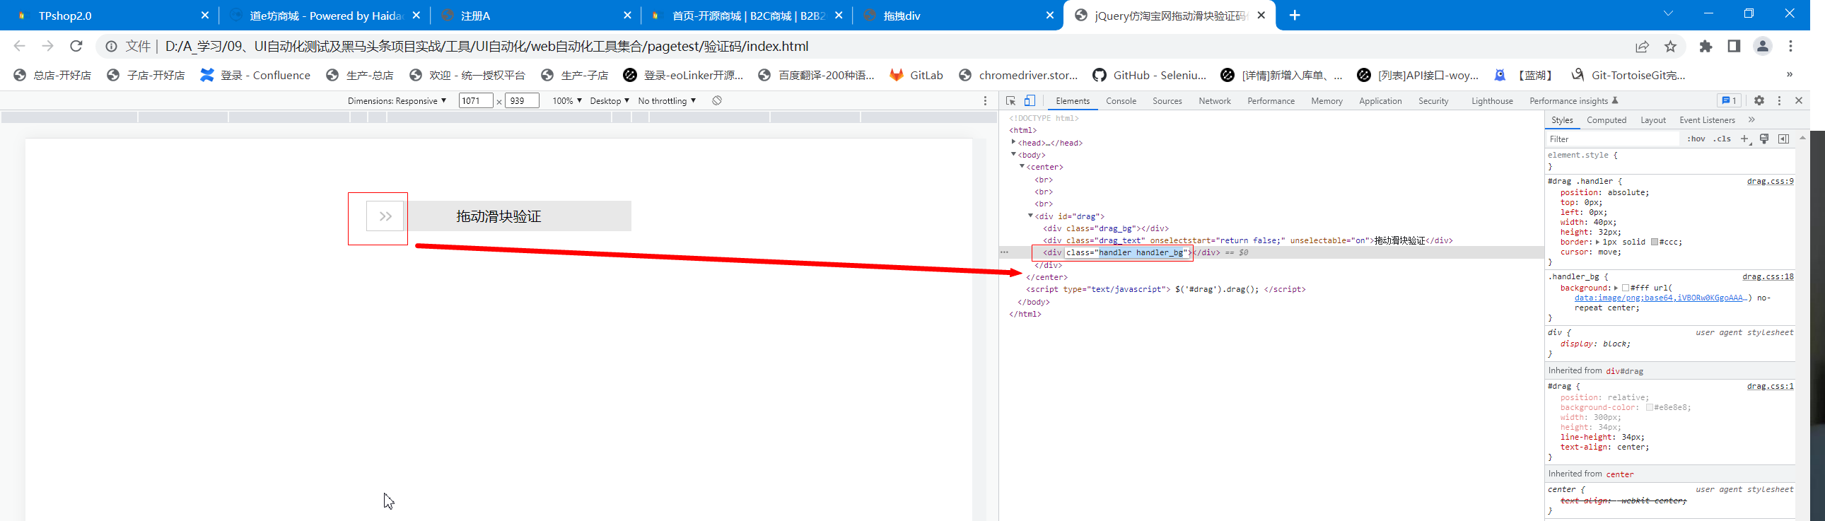Click the viewport height field showing 939
Viewport: 1825px width, 521px height.
point(521,100)
